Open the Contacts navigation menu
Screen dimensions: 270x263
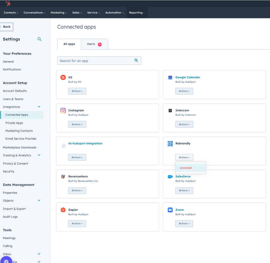pyautogui.click(x=11, y=13)
